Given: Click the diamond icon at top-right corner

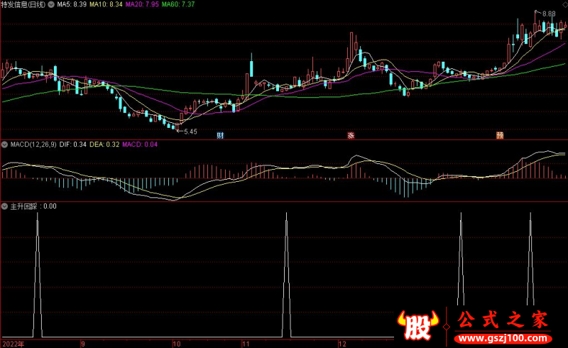Looking at the screenshot, I should 563,4.
